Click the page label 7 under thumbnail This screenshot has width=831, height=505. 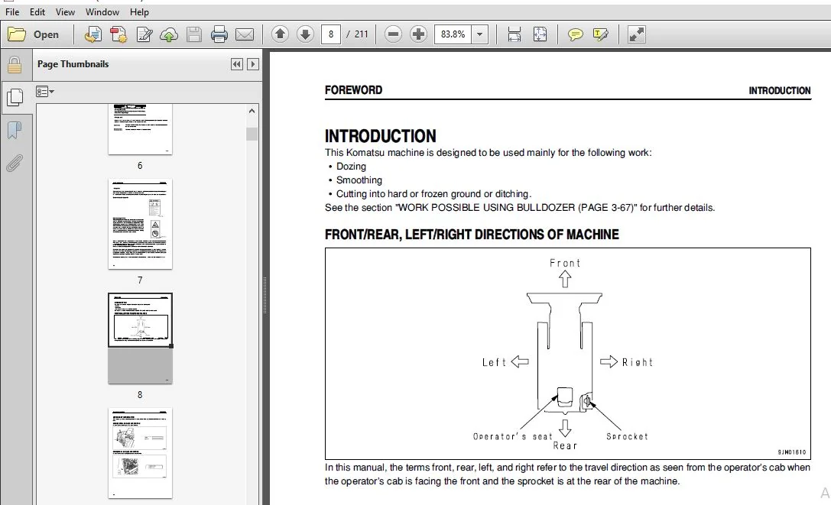click(x=140, y=280)
